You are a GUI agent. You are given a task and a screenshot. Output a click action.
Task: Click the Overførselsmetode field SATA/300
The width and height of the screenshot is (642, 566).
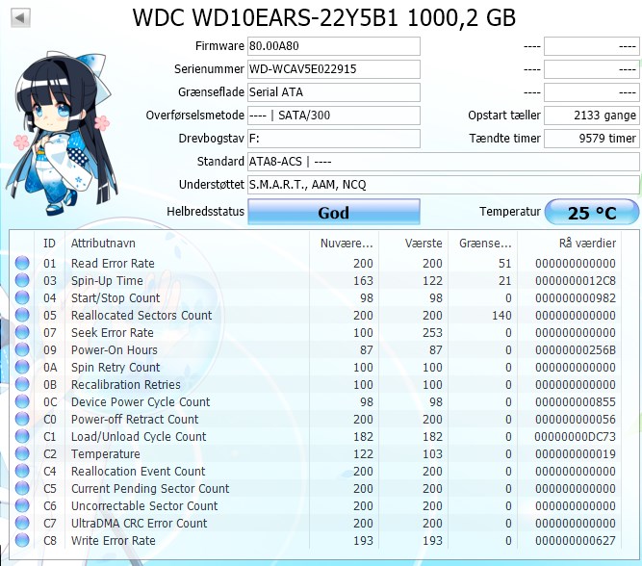(334, 116)
